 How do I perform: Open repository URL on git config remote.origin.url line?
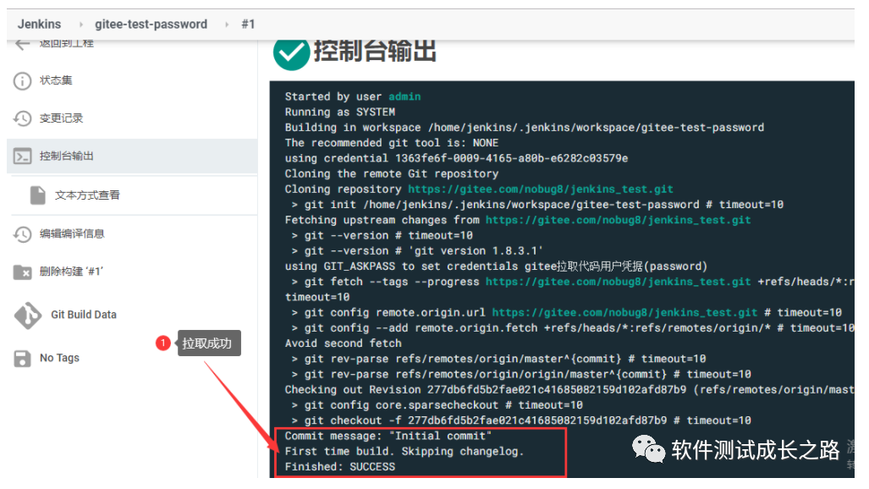[624, 313]
